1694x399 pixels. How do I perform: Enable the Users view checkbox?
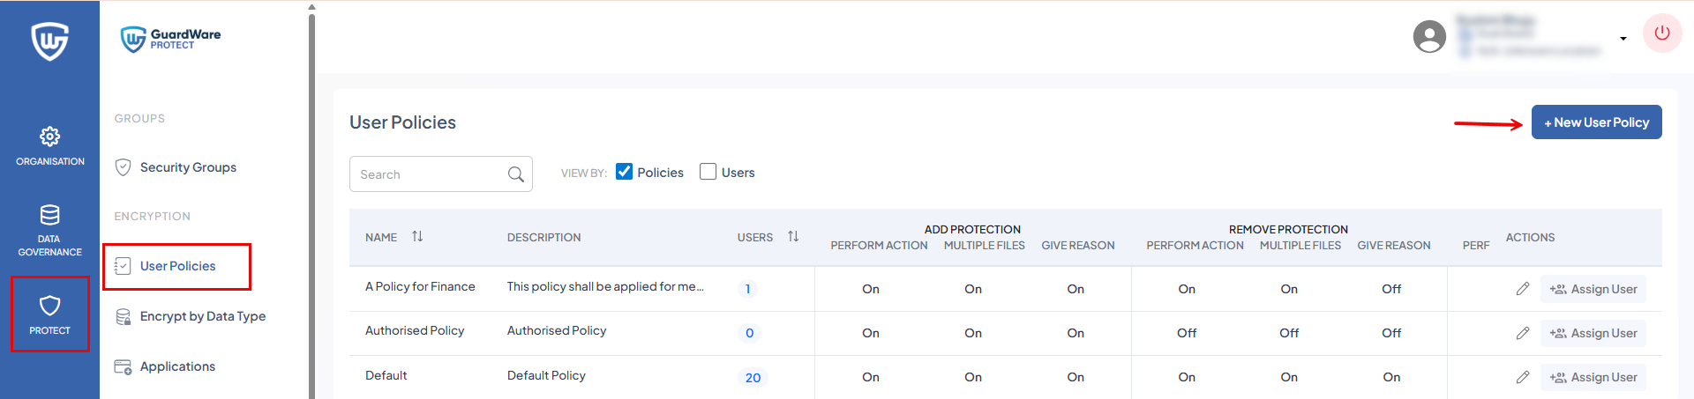tap(708, 172)
